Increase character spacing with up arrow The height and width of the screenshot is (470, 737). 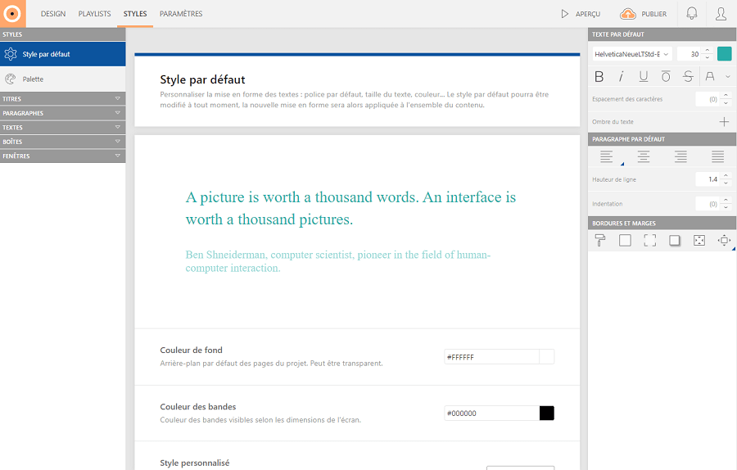tap(726, 96)
